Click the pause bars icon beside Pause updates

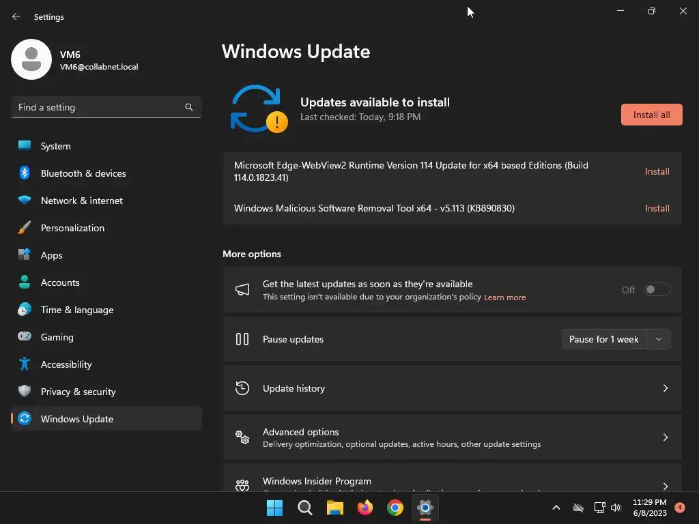click(x=242, y=339)
